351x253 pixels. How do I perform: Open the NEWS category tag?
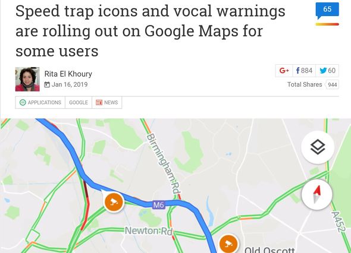pyautogui.click(x=107, y=102)
